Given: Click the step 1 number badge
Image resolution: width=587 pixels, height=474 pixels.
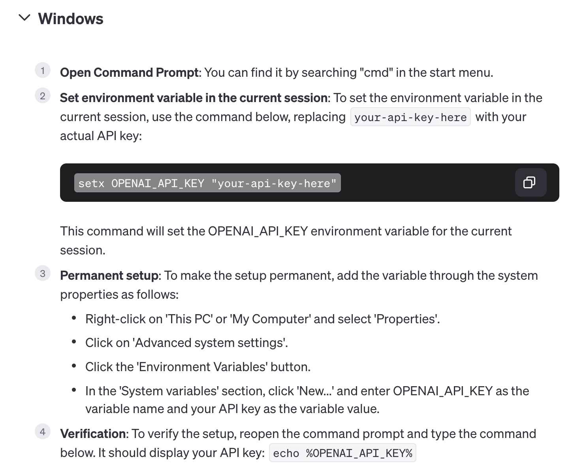Looking at the screenshot, I should pyautogui.click(x=43, y=71).
